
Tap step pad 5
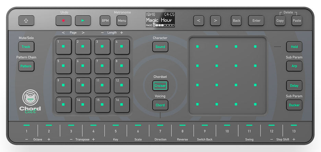click(64, 66)
